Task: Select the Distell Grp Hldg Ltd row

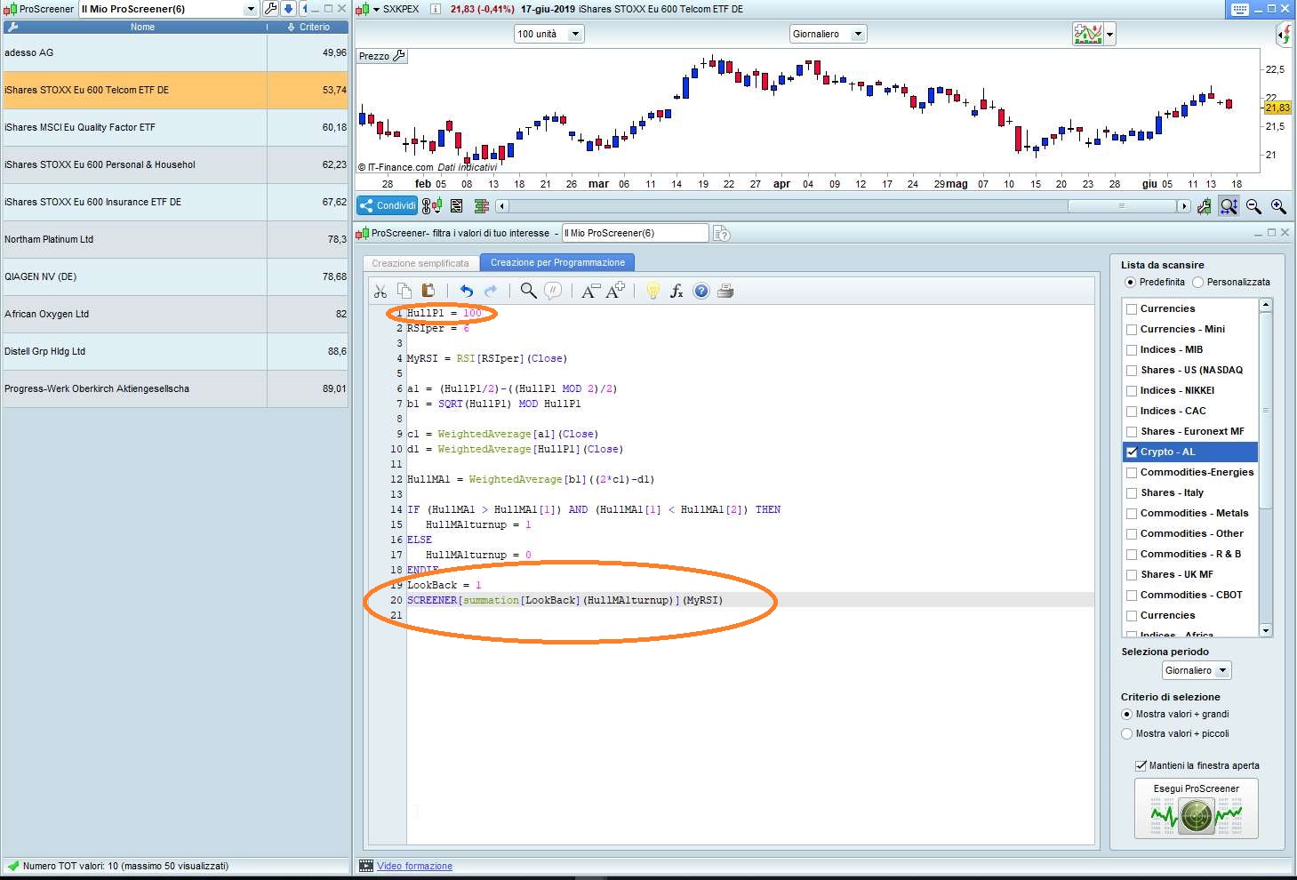Action: 175,351
